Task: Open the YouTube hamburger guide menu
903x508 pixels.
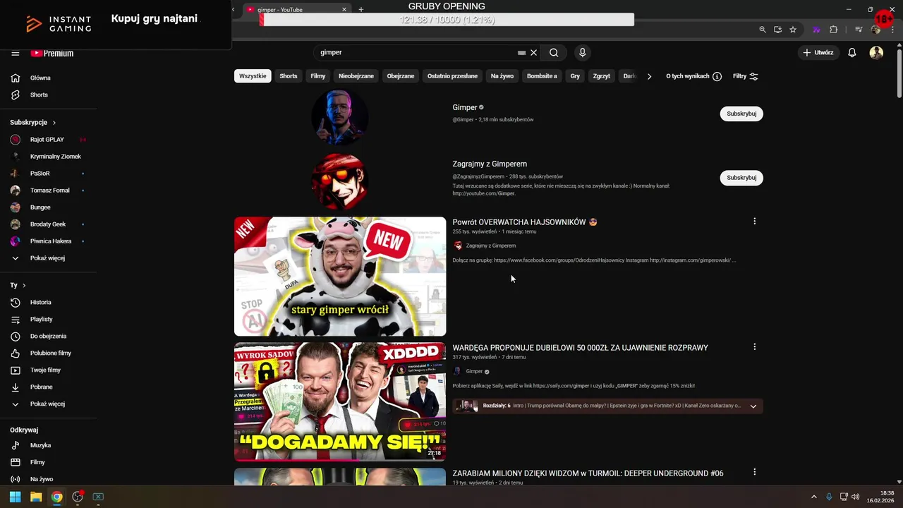Action: click(x=15, y=54)
